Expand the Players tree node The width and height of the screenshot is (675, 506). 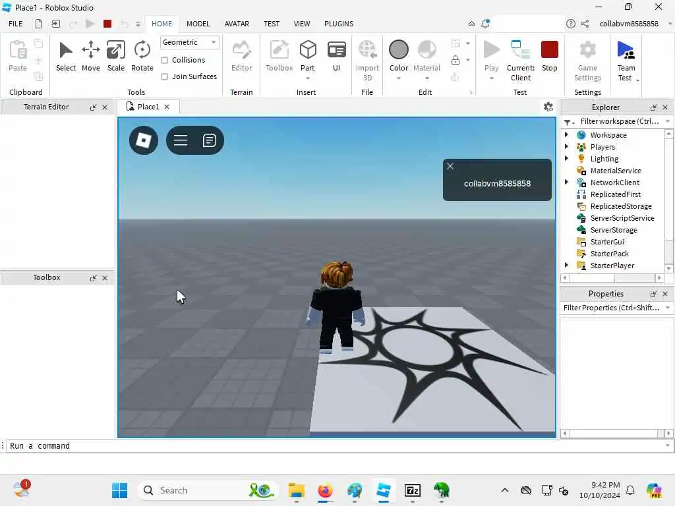(566, 147)
